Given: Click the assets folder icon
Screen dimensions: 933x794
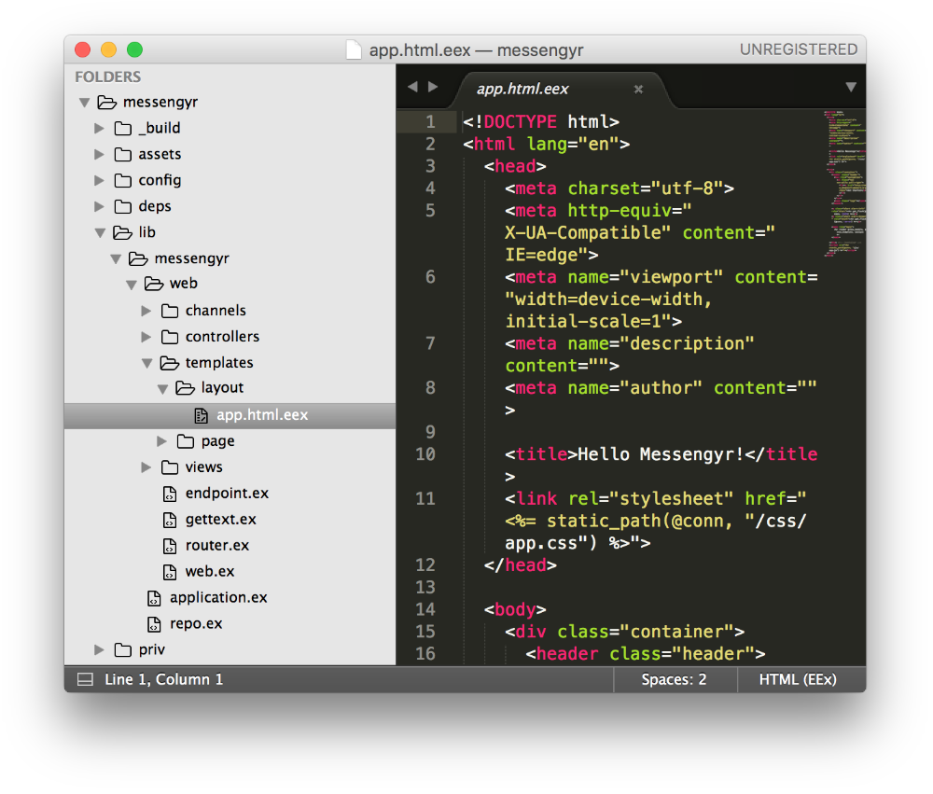Looking at the screenshot, I should (x=122, y=154).
